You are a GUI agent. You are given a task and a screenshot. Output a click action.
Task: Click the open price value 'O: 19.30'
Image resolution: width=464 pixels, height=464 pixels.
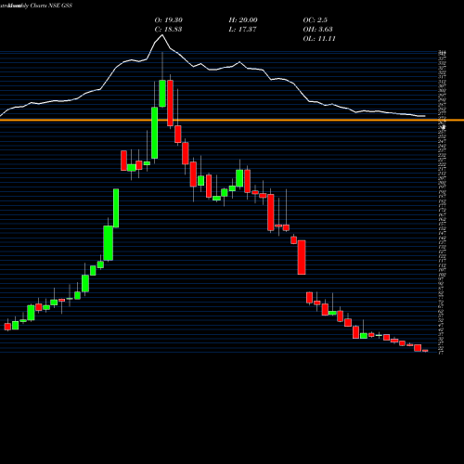pyautogui.click(x=169, y=20)
